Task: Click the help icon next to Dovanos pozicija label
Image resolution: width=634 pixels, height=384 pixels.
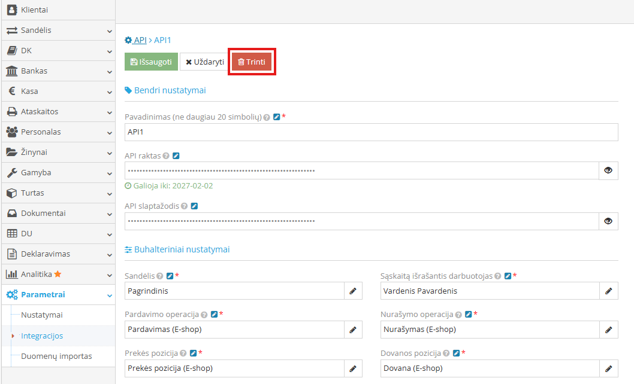Action: (x=446, y=353)
